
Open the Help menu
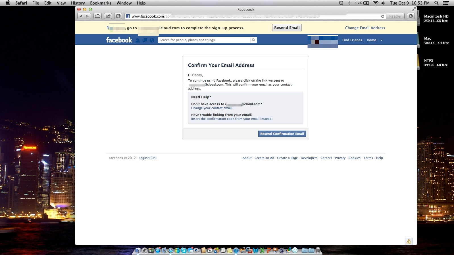pyautogui.click(x=141, y=3)
